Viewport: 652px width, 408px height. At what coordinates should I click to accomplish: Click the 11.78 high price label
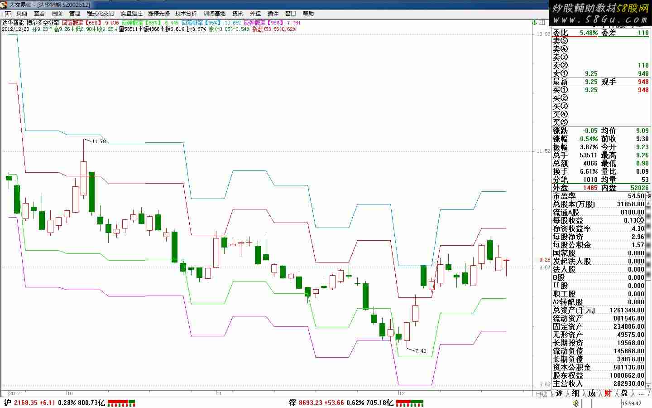(99, 141)
